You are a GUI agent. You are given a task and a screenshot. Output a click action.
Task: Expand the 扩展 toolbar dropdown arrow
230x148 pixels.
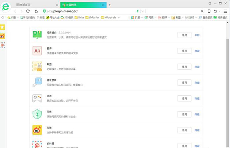point(142,18)
